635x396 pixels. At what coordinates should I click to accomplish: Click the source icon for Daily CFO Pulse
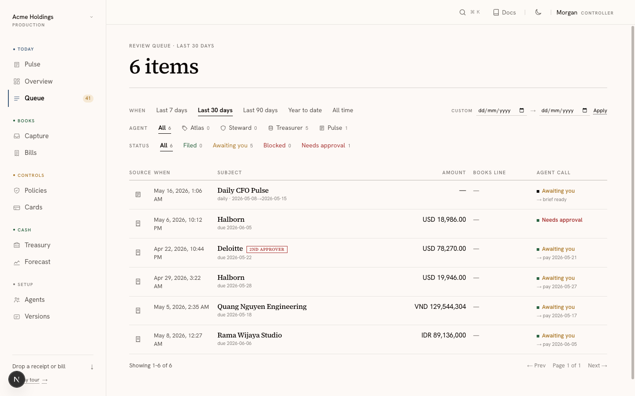(x=138, y=194)
